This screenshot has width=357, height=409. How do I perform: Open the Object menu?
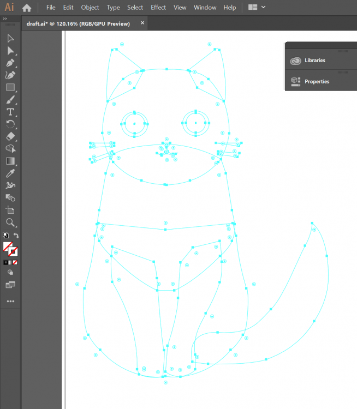pyautogui.click(x=90, y=8)
